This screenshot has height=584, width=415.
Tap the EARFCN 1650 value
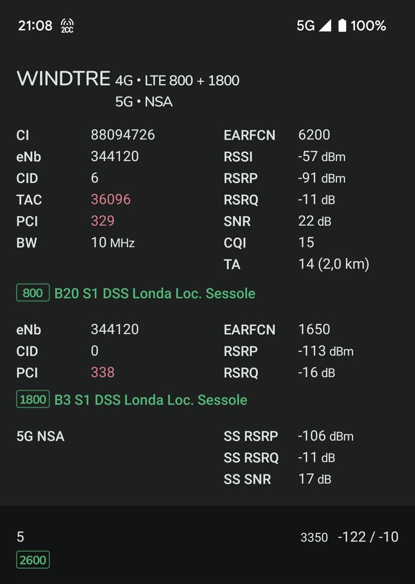[314, 329]
